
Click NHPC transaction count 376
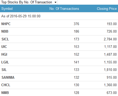76,24
